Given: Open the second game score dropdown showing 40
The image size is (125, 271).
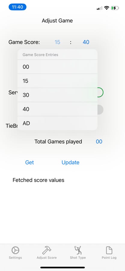Looking at the screenshot, I should tap(86, 42).
